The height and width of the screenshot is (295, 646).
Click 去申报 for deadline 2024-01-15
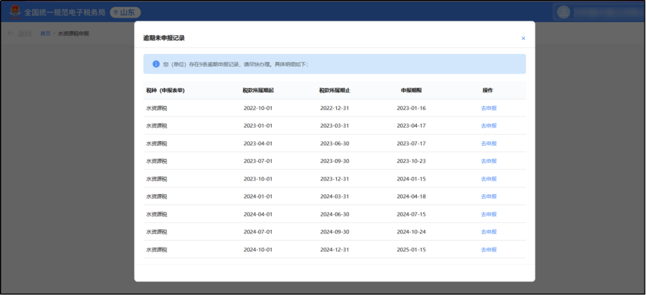tap(489, 179)
